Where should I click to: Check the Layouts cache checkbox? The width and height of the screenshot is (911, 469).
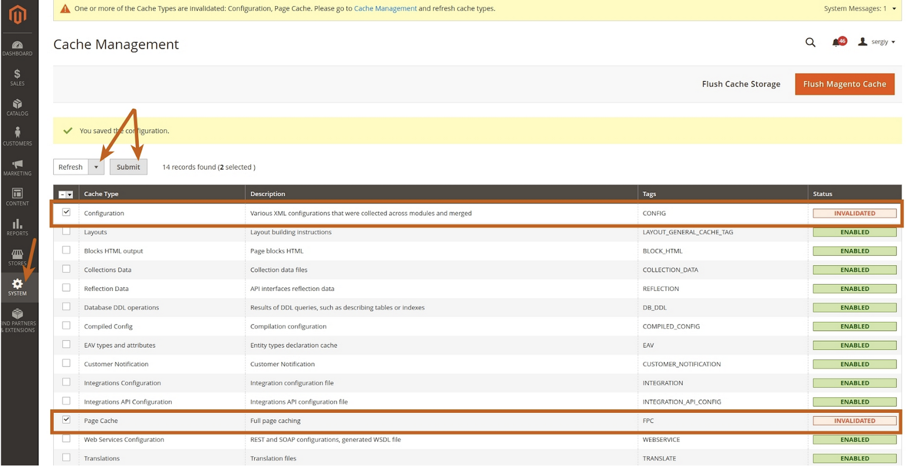[66, 231]
